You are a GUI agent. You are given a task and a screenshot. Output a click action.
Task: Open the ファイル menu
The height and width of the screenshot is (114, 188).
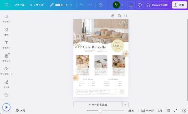click(19, 5)
